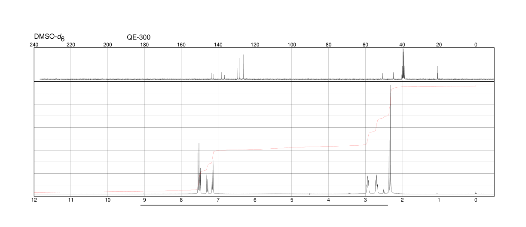The image size is (526, 227).
Task: Select the proton multiplet near 2.9 ppm
Action: [x=368, y=185]
